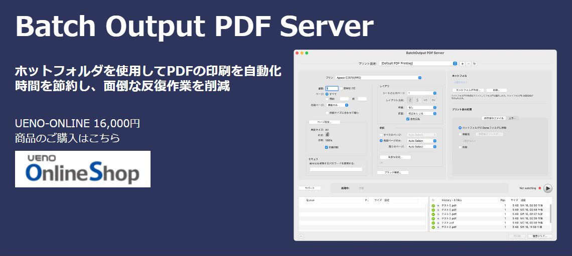Click the History - 6 files header
Screen dimensions: 572x256
452,200
